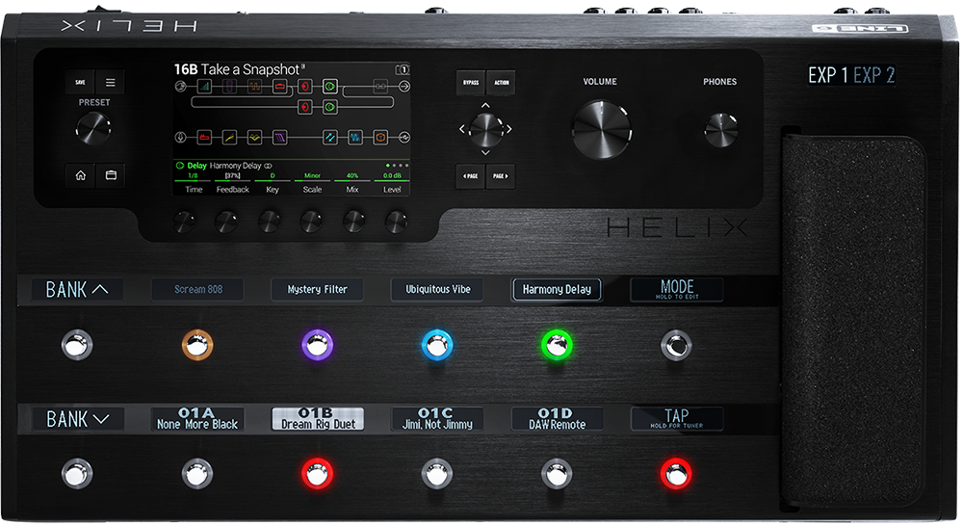The image size is (963, 525).
Task: Select the Mix parameter on screen
Action: coord(351,183)
